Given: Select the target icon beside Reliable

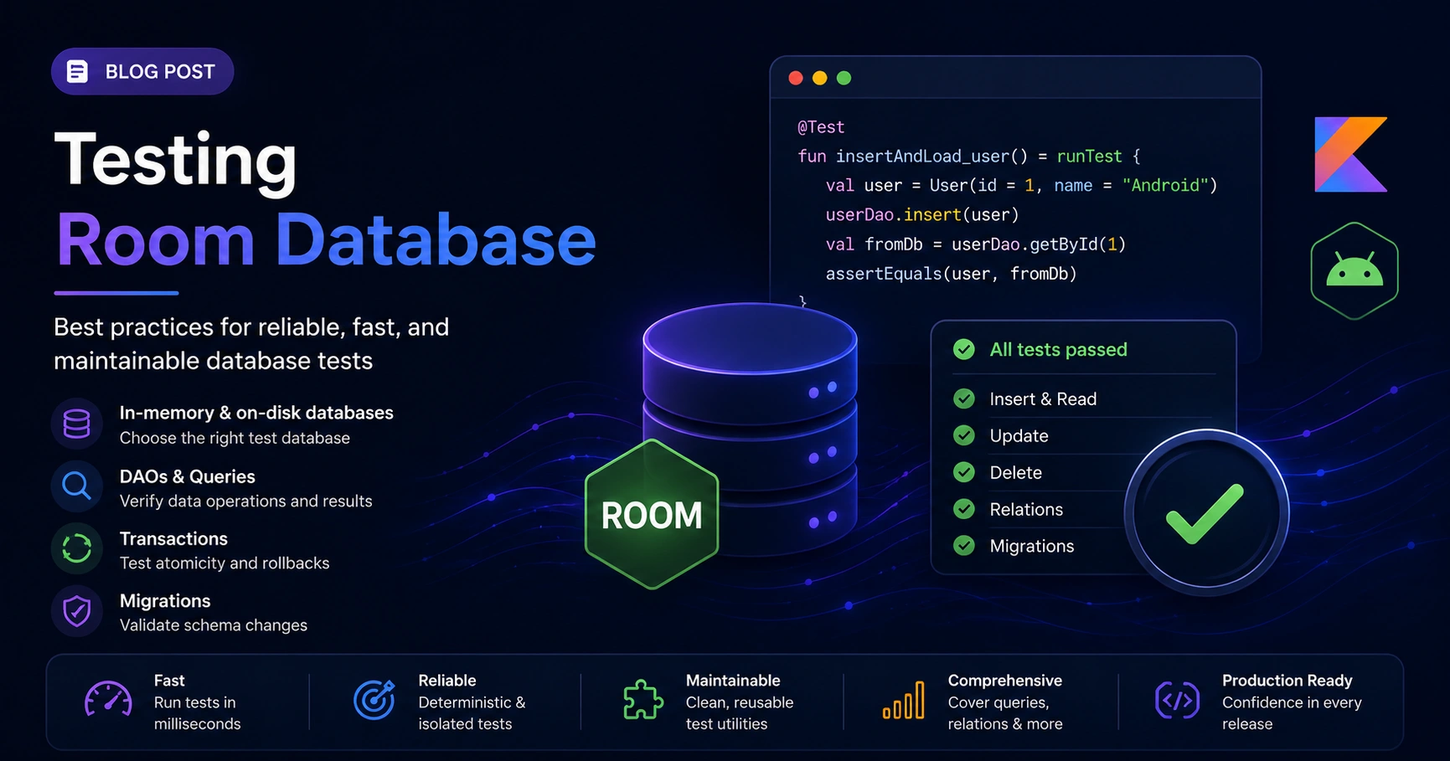Looking at the screenshot, I should pyautogui.click(x=374, y=700).
